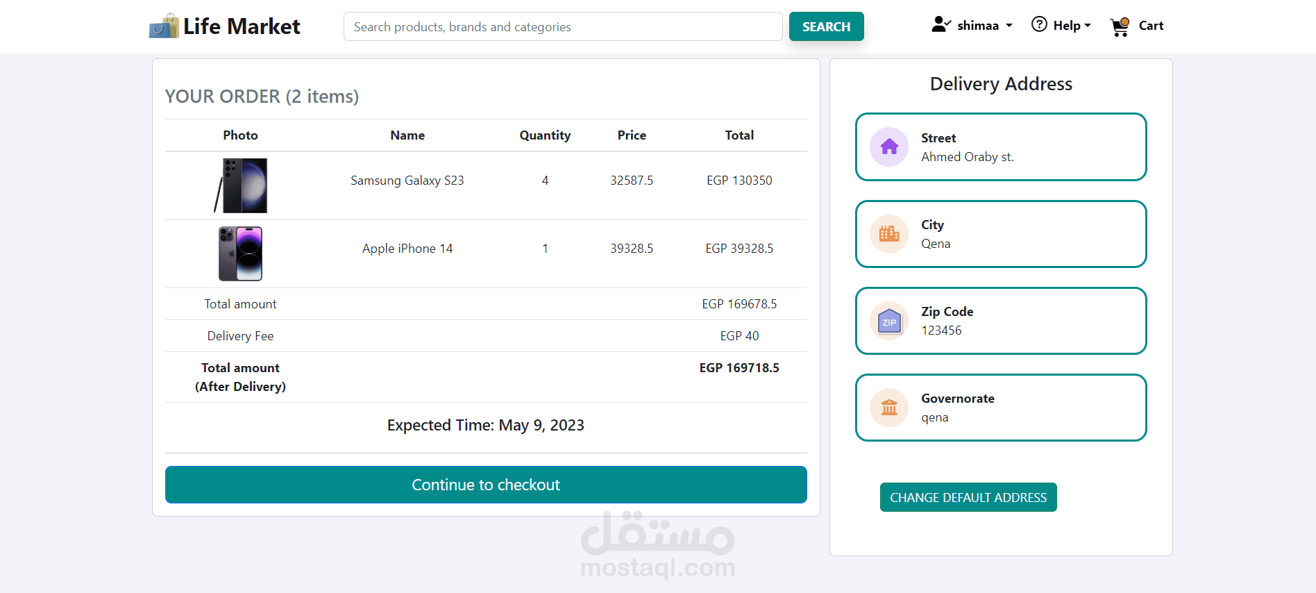Click the City Qena value

pyautogui.click(x=936, y=244)
